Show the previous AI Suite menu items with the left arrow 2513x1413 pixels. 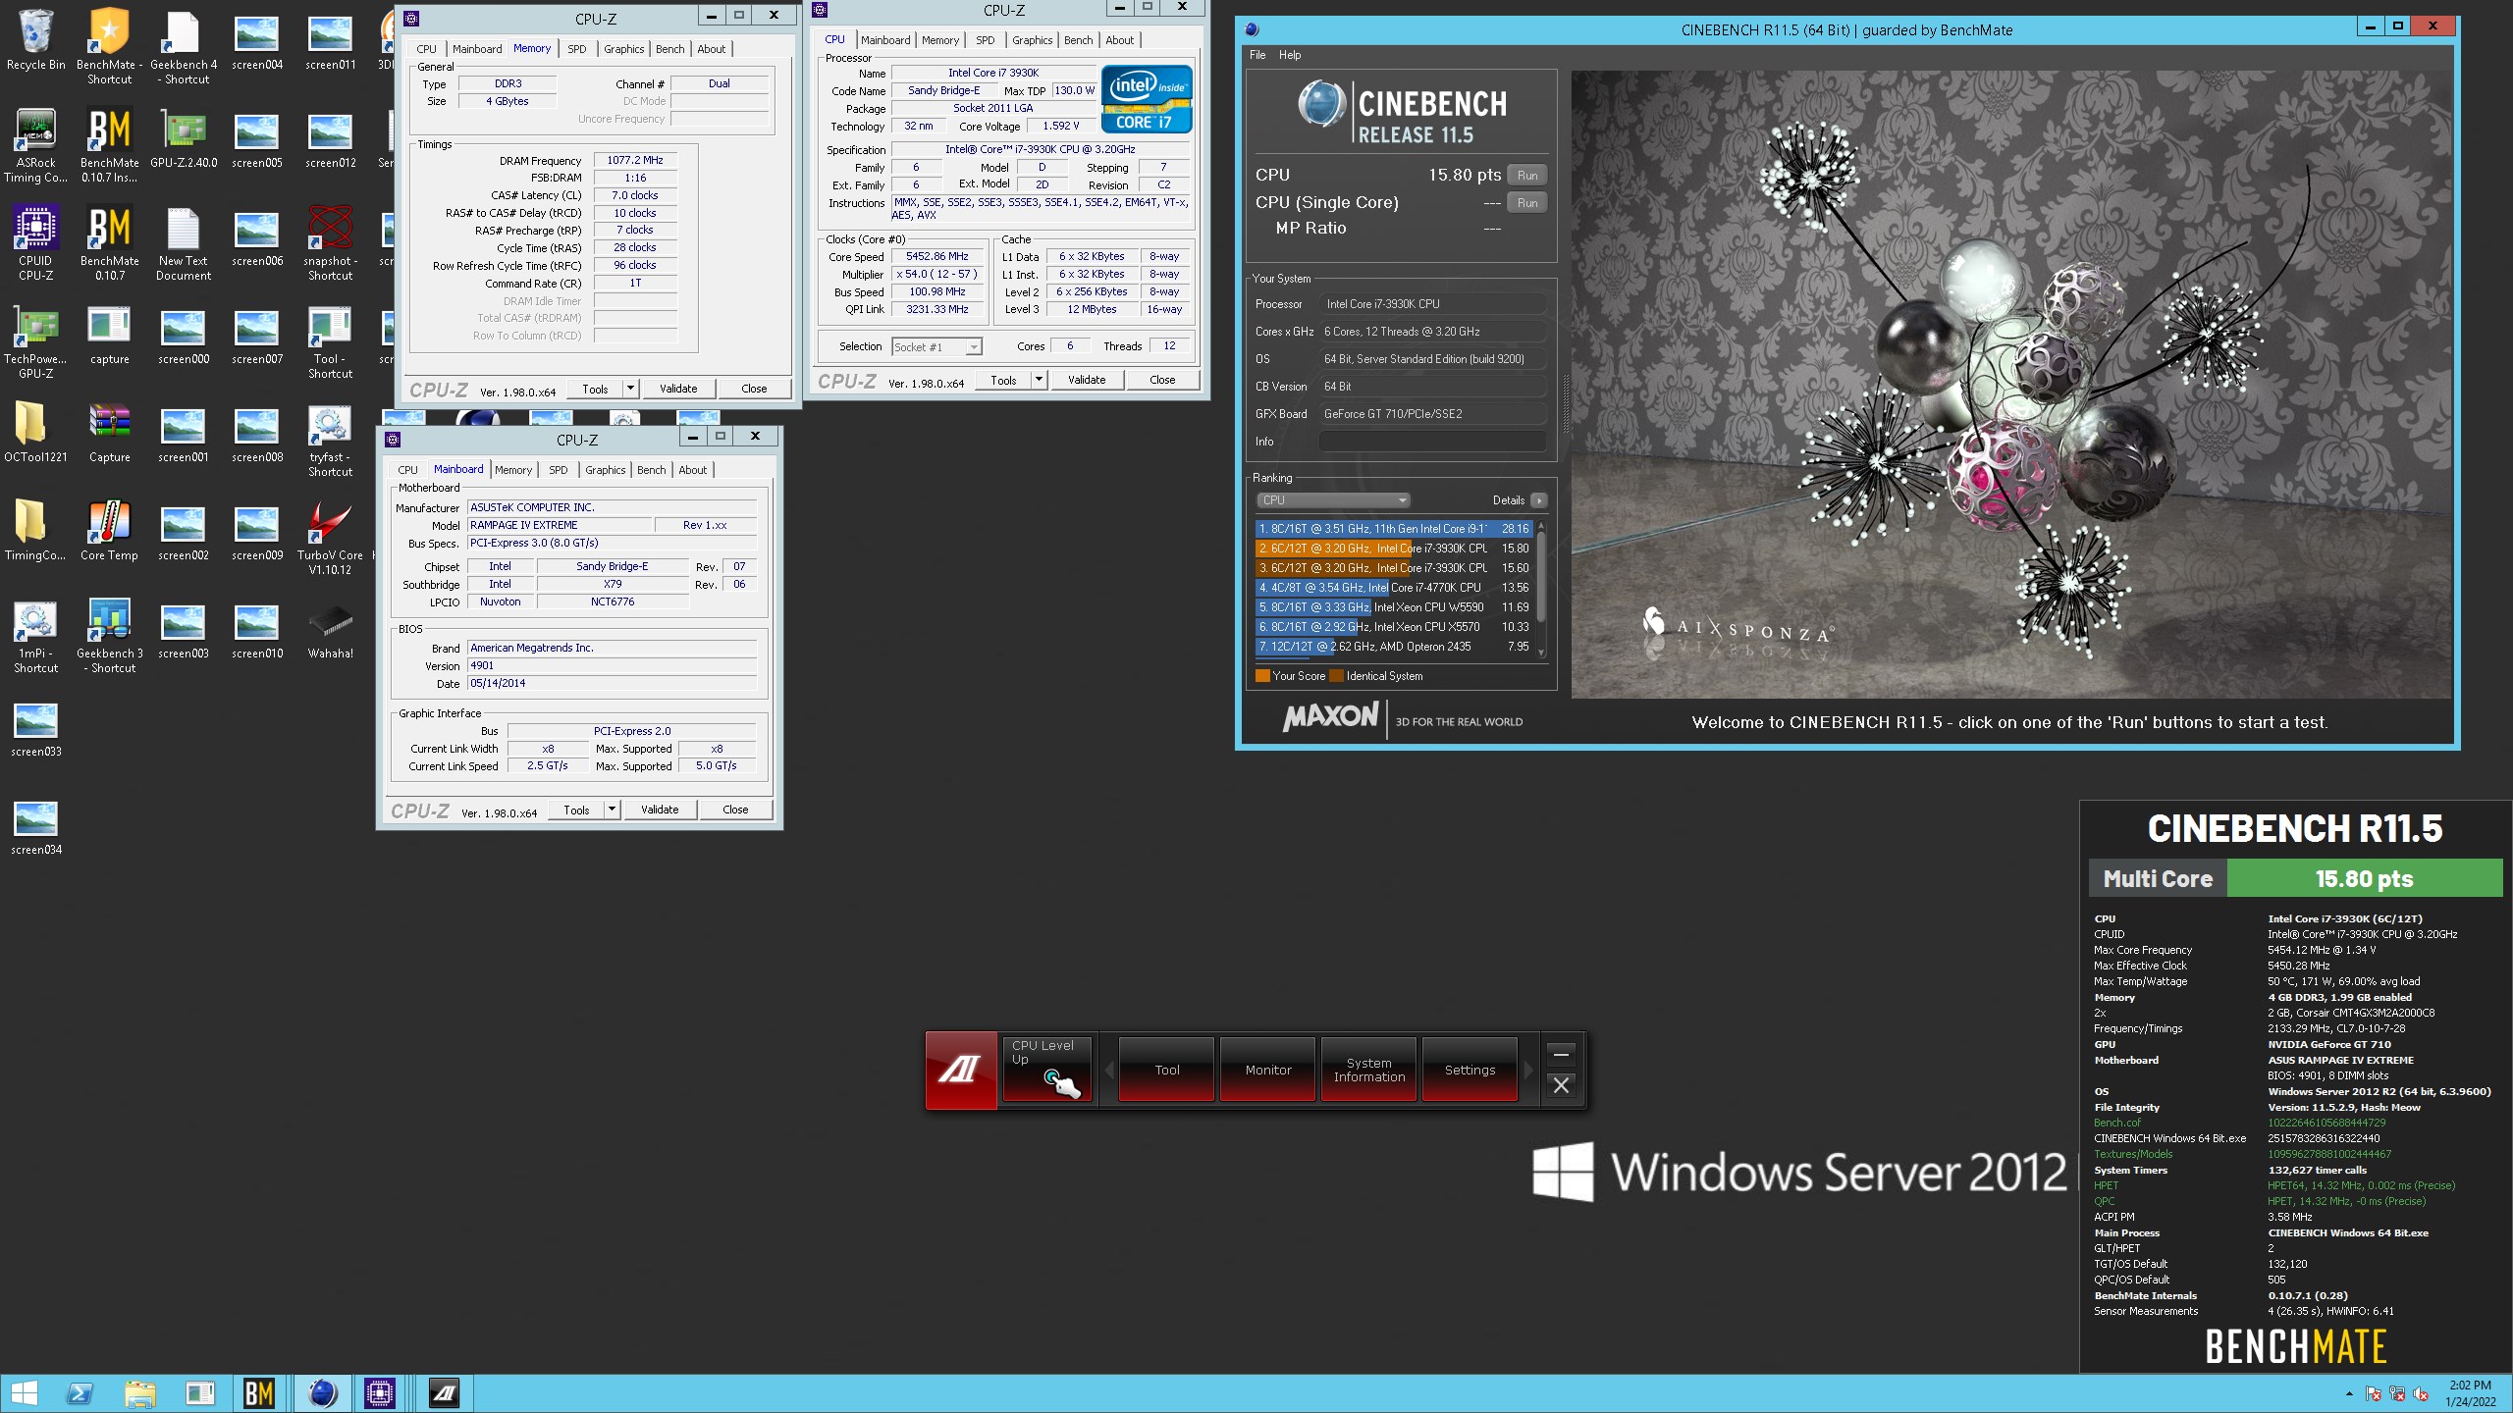[1109, 1070]
